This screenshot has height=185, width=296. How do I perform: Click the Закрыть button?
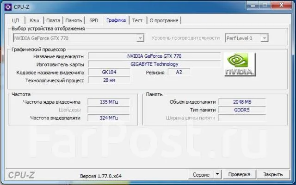tap(273, 174)
